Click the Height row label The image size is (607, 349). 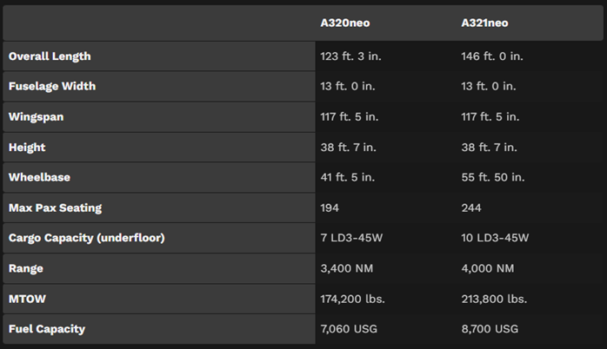(27, 147)
